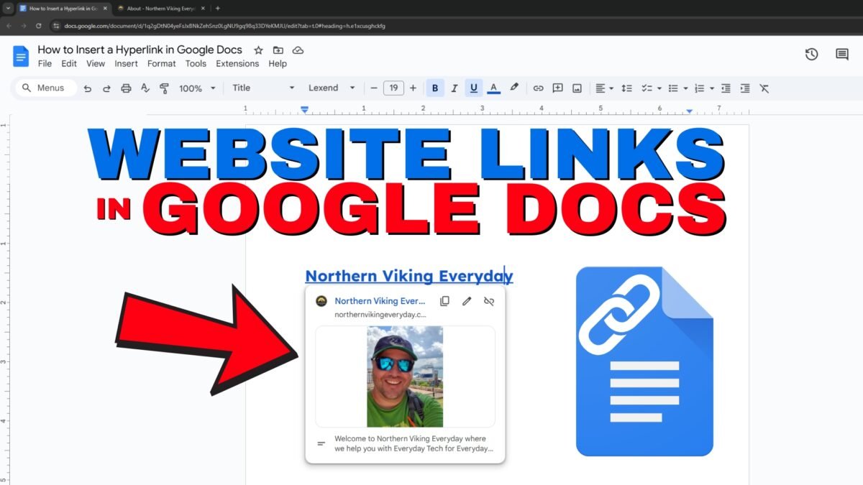Viewport: 863px width, 485px height.
Task: Open the Lexend font dropdown
Action: [x=332, y=88]
